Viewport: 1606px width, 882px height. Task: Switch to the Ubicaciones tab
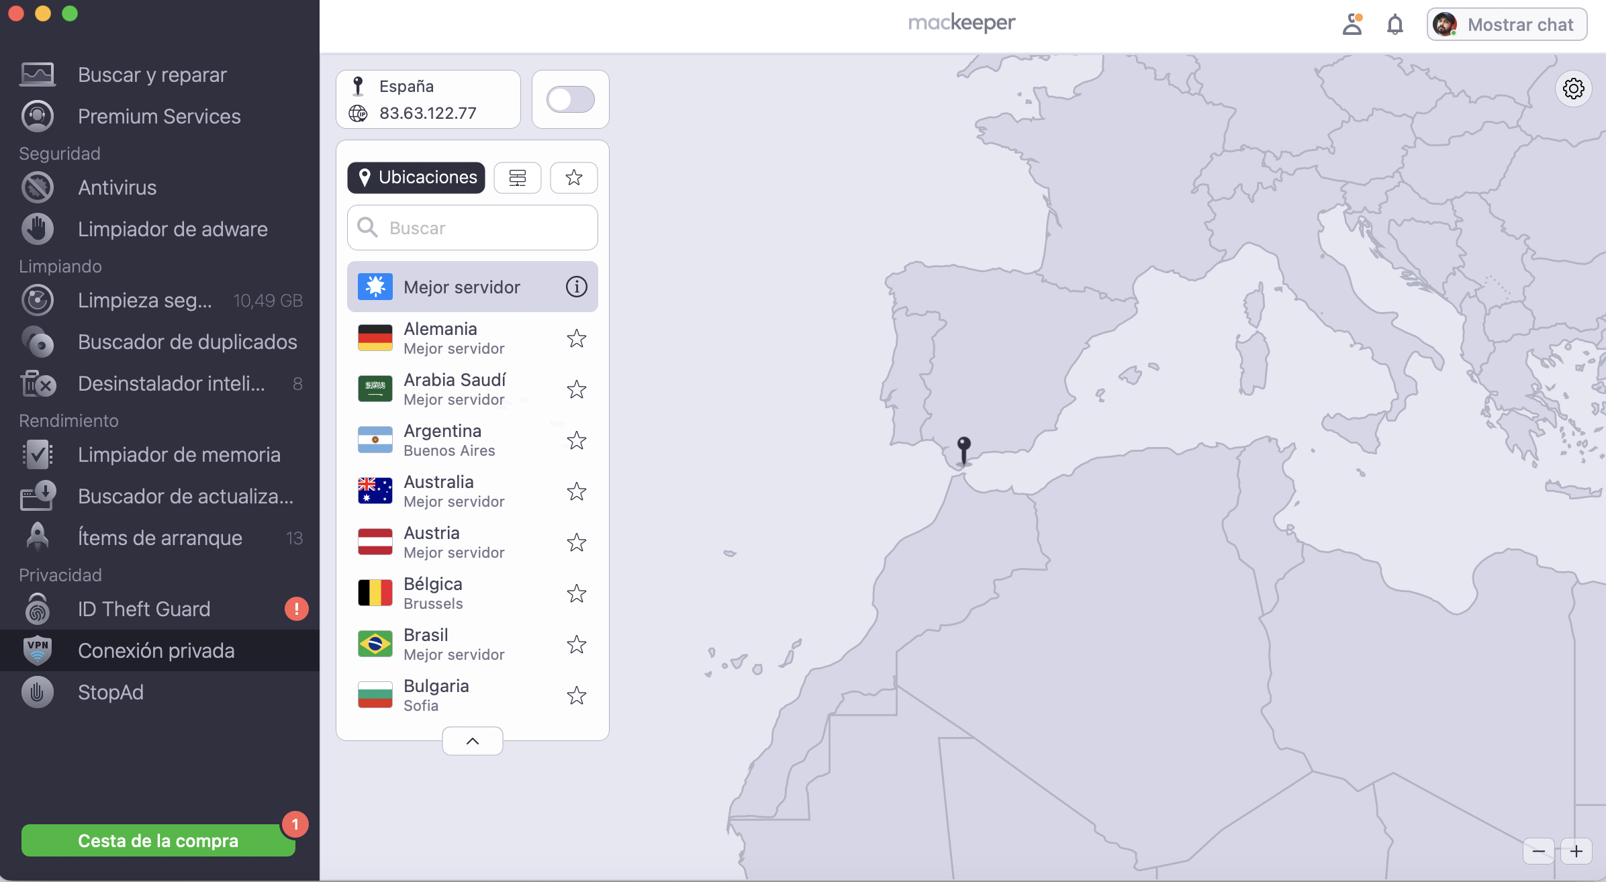tap(415, 177)
